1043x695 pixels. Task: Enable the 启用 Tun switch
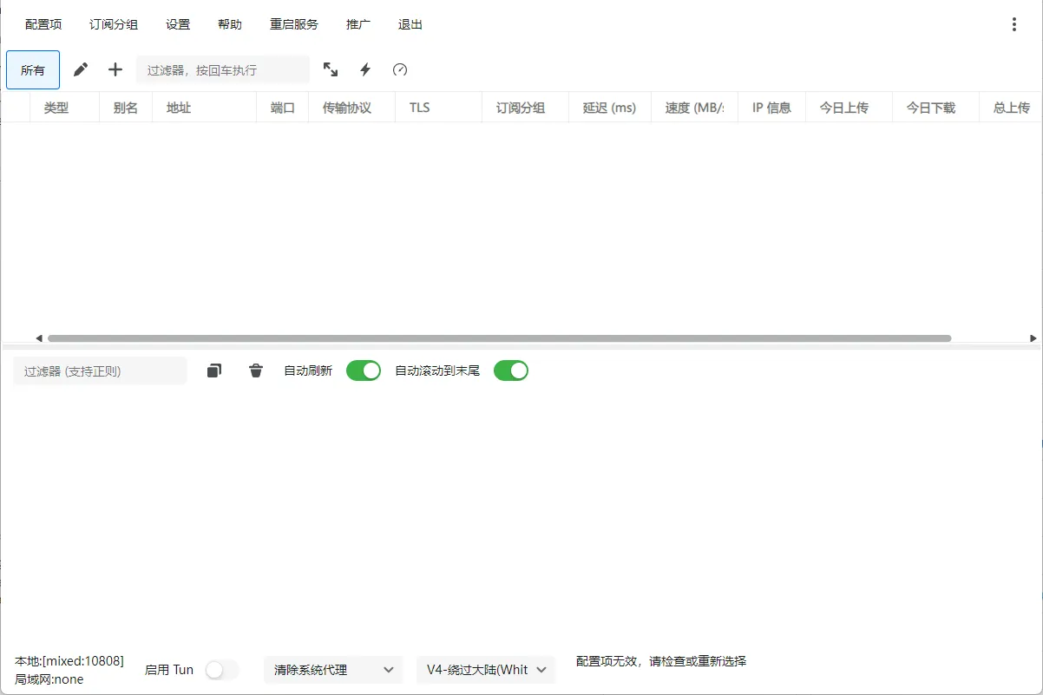click(221, 670)
